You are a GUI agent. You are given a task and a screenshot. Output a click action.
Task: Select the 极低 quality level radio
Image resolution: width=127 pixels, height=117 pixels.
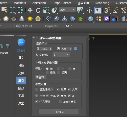[47, 73]
